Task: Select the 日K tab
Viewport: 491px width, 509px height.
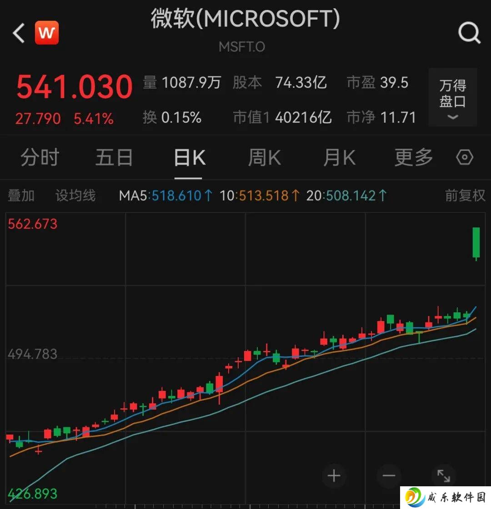Action: click(190, 158)
